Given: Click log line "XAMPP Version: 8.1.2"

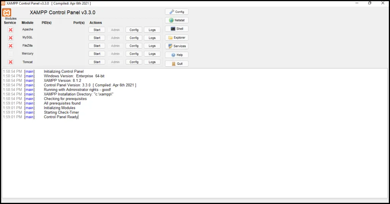Looking at the screenshot, I should pyautogui.click(x=62, y=80).
